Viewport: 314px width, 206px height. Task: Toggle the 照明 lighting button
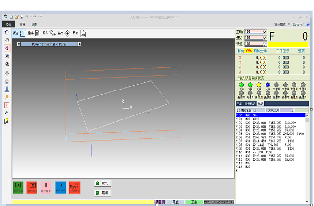[102, 193]
